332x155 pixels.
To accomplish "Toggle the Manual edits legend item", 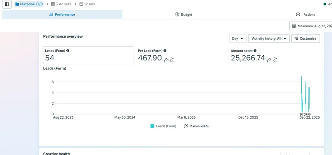I will pyautogui.click(x=196, y=126).
